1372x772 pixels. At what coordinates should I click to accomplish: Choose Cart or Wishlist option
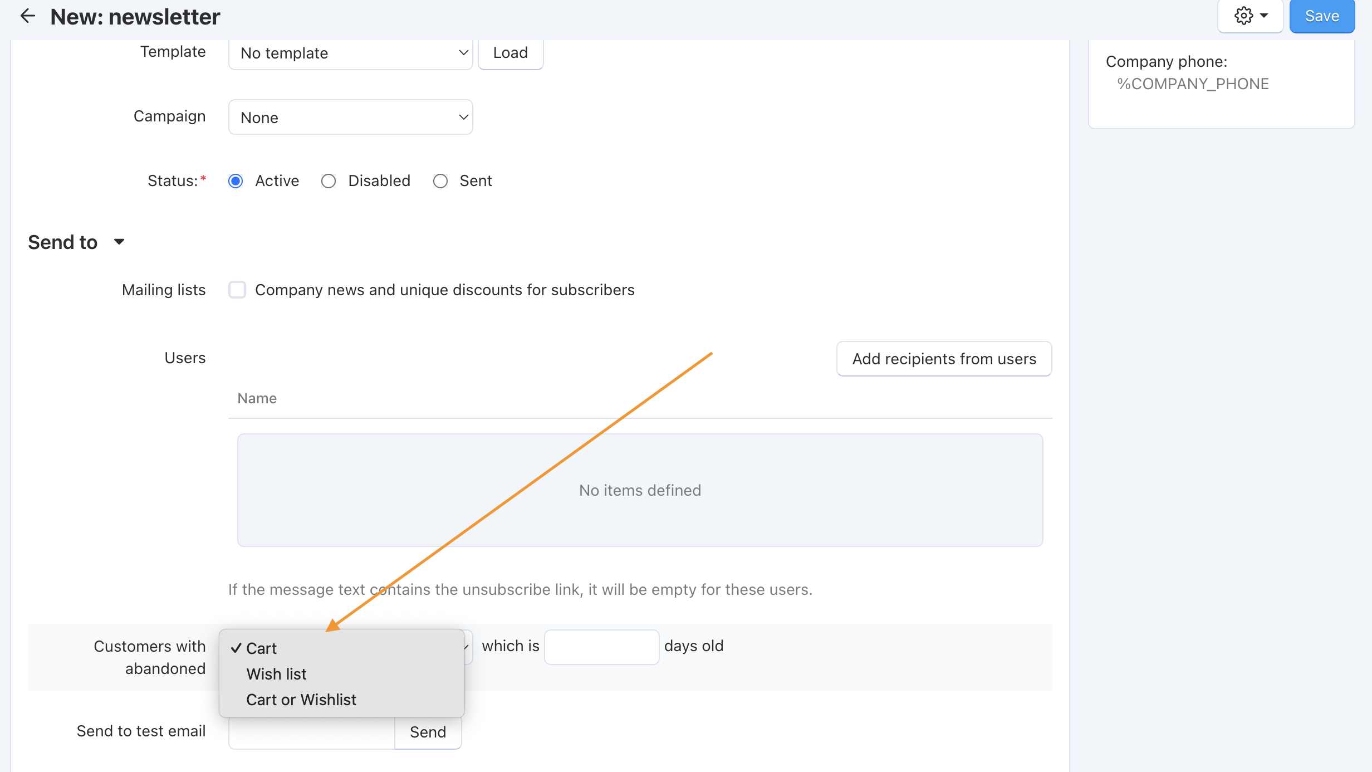click(x=341, y=700)
